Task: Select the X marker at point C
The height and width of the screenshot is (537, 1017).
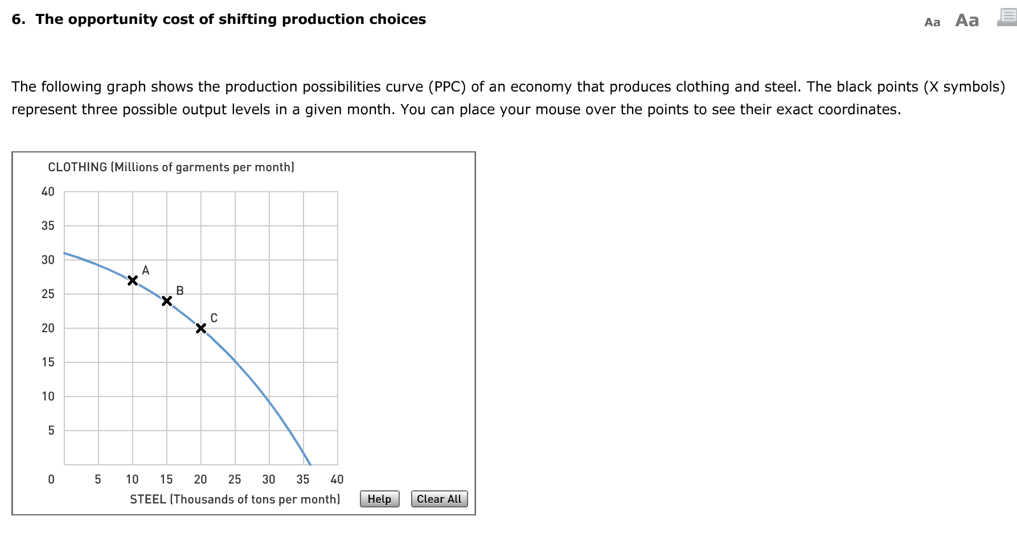Action: (x=201, y=328)
